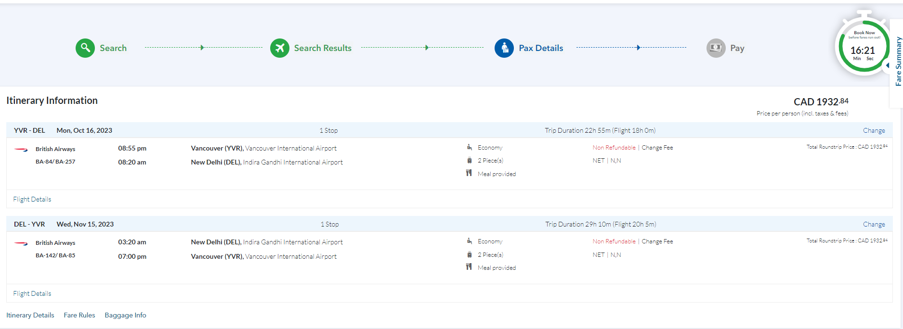903x329 pixels.
Task: Click British Airways logo on YVR-DEL flight
Action: (21, 150)
